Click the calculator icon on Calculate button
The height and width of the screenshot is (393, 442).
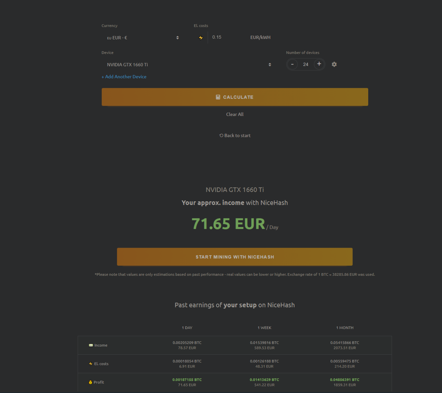click(218, 97)
